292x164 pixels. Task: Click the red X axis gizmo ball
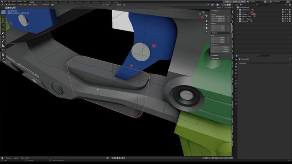coord(202,17)
